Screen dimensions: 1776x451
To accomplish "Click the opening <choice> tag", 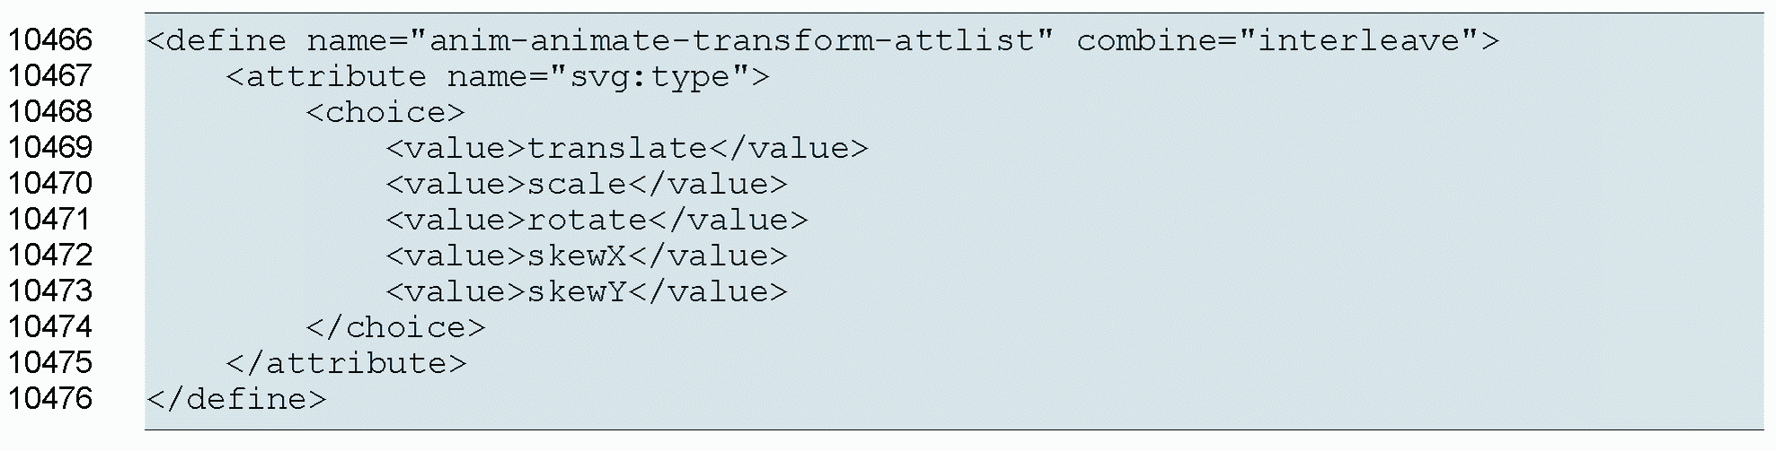I will click(385, 113).
